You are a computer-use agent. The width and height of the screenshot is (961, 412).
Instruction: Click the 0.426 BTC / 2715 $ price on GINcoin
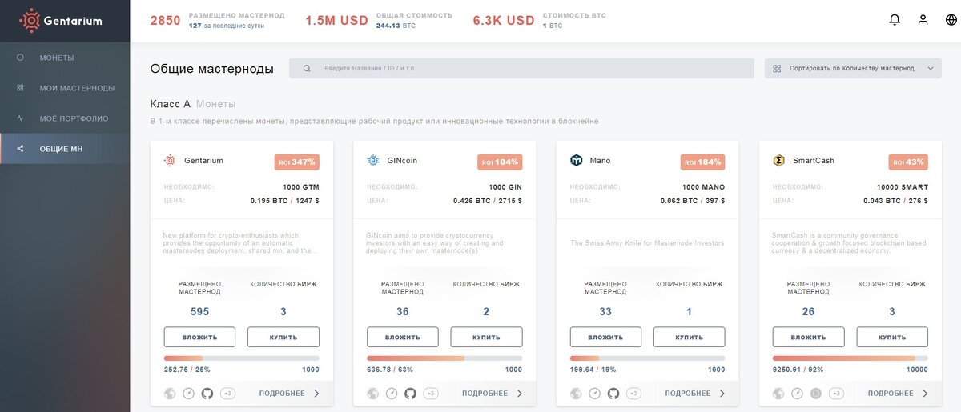[488, 201]
